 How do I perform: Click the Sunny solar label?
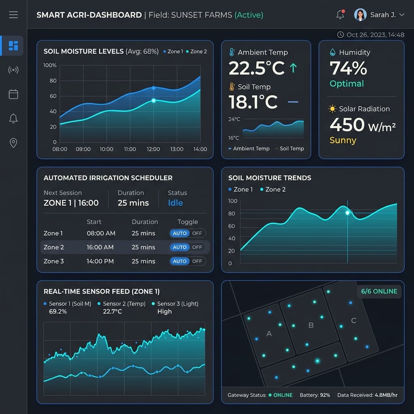(x=343, y=140)
